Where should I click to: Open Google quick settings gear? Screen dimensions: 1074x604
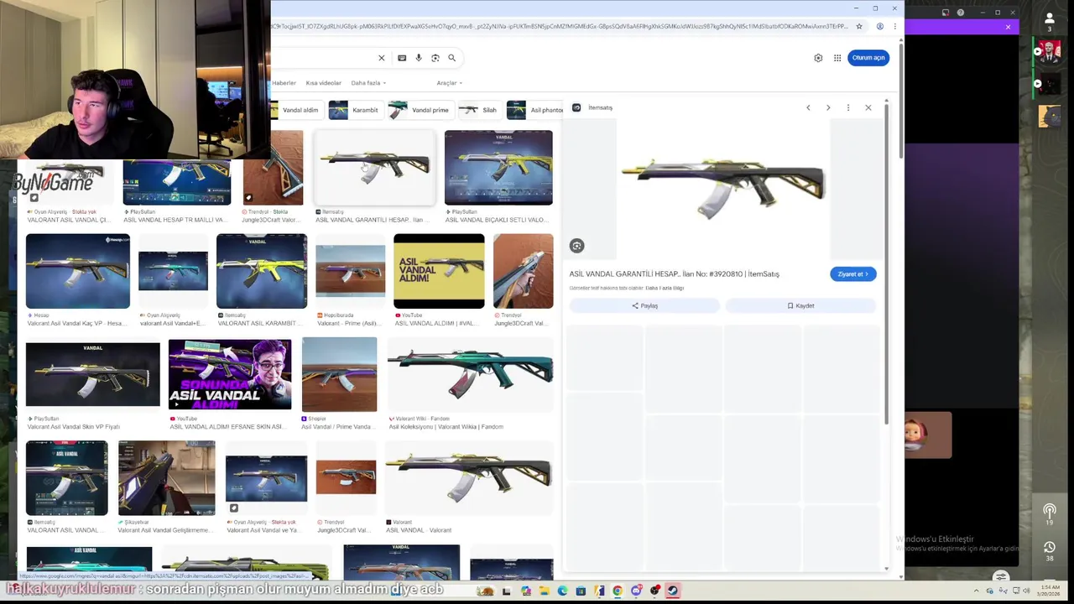click(818, 58)
